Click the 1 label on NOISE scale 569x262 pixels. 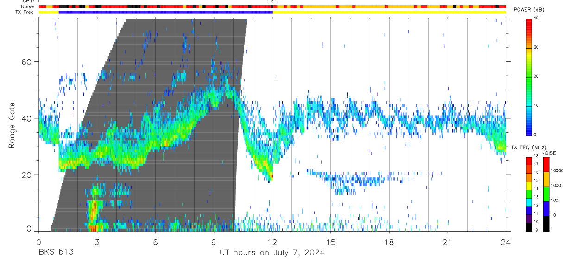(552, 230)
